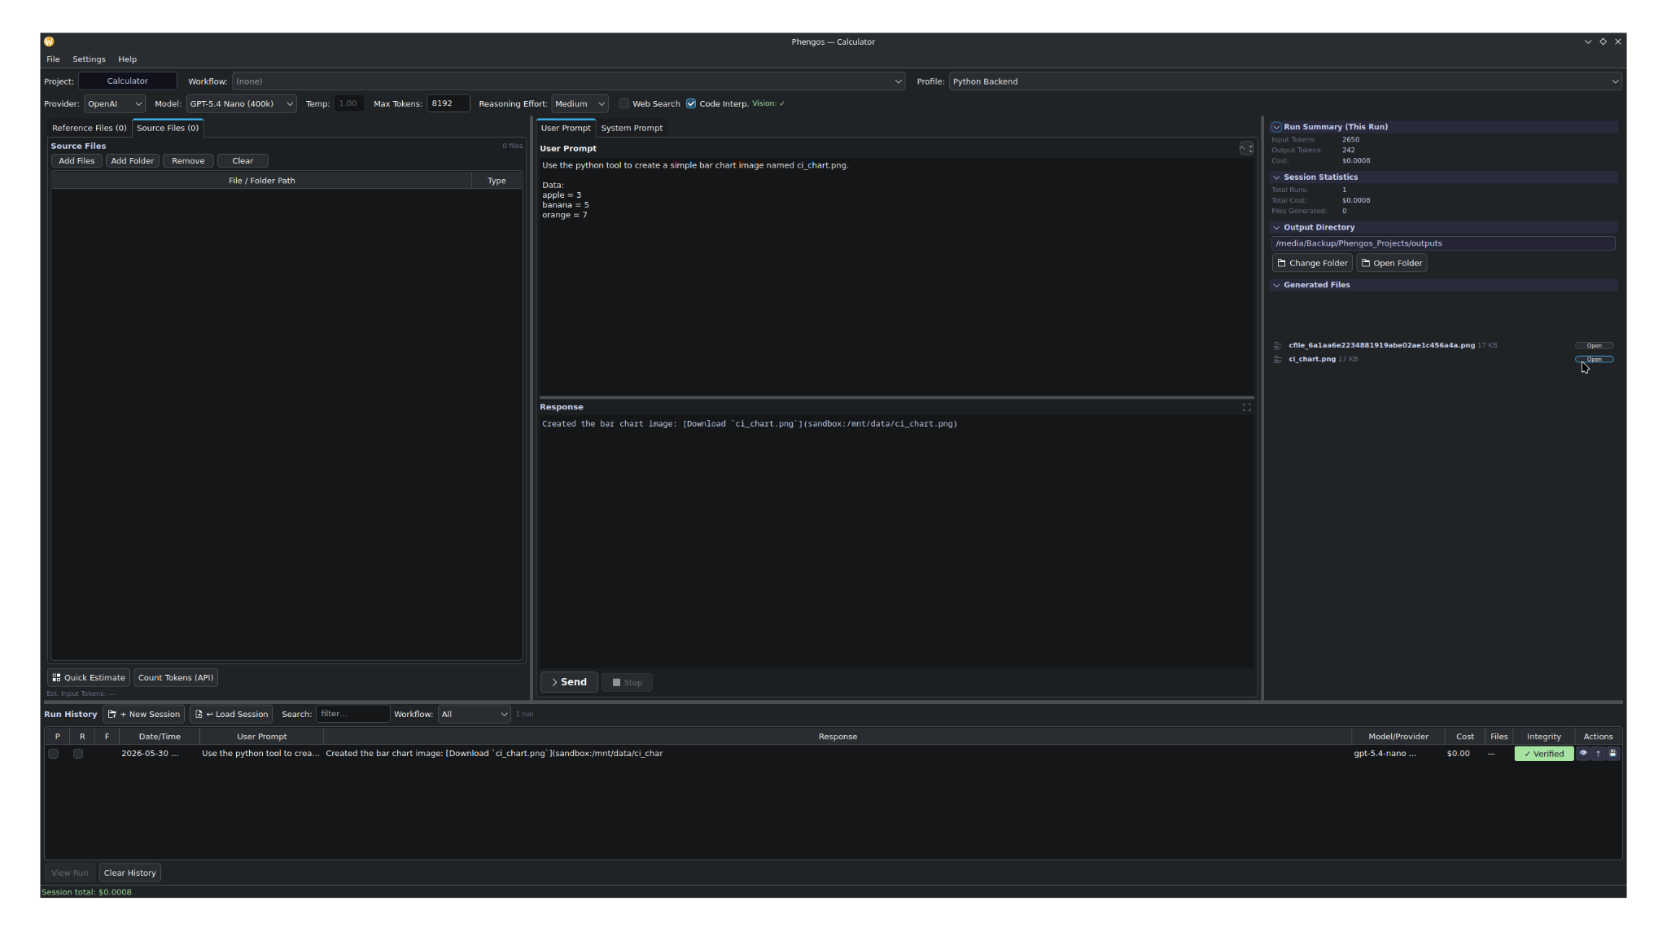The image size is (1667, 945).
Task: Click the output directory path field
Action: tap(1443, 243)
